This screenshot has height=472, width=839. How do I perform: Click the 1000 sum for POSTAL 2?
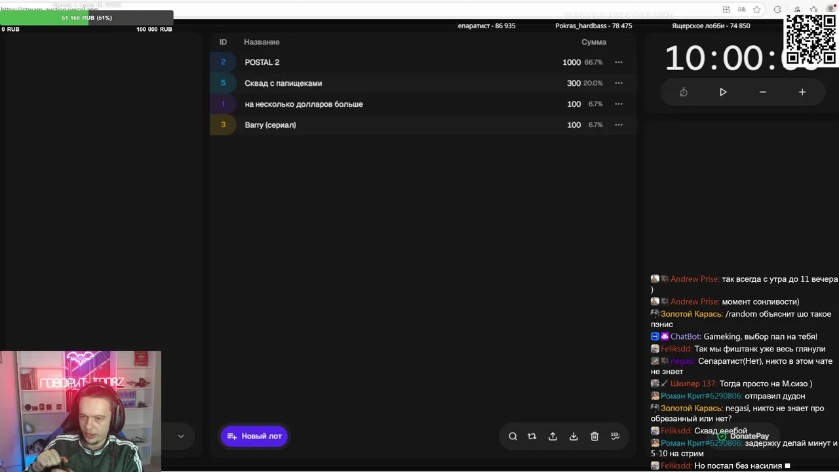572,62
